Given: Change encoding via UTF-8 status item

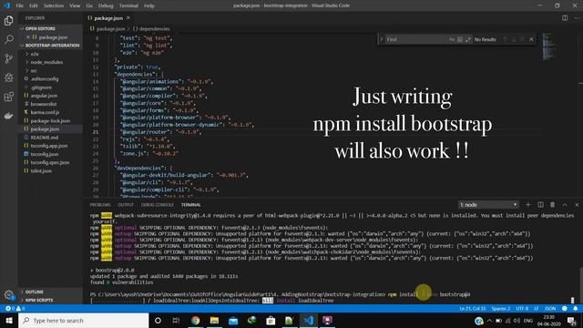Looking at the screenshot, I should coord(522,309).
